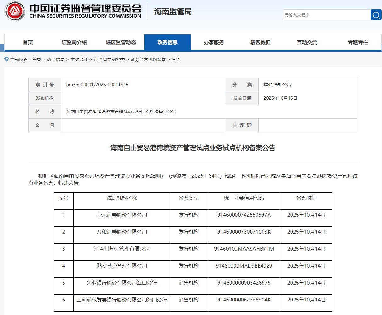Click 证监局主题分类 breadcrumb link
This screenshot has height=315, width=382.
click(x=109, y=59)
